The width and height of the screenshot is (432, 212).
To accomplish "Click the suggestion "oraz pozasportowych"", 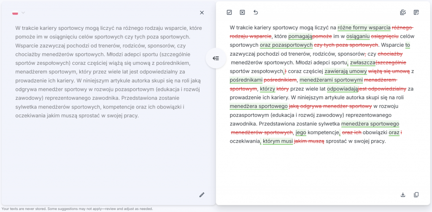I will [286, 45].
